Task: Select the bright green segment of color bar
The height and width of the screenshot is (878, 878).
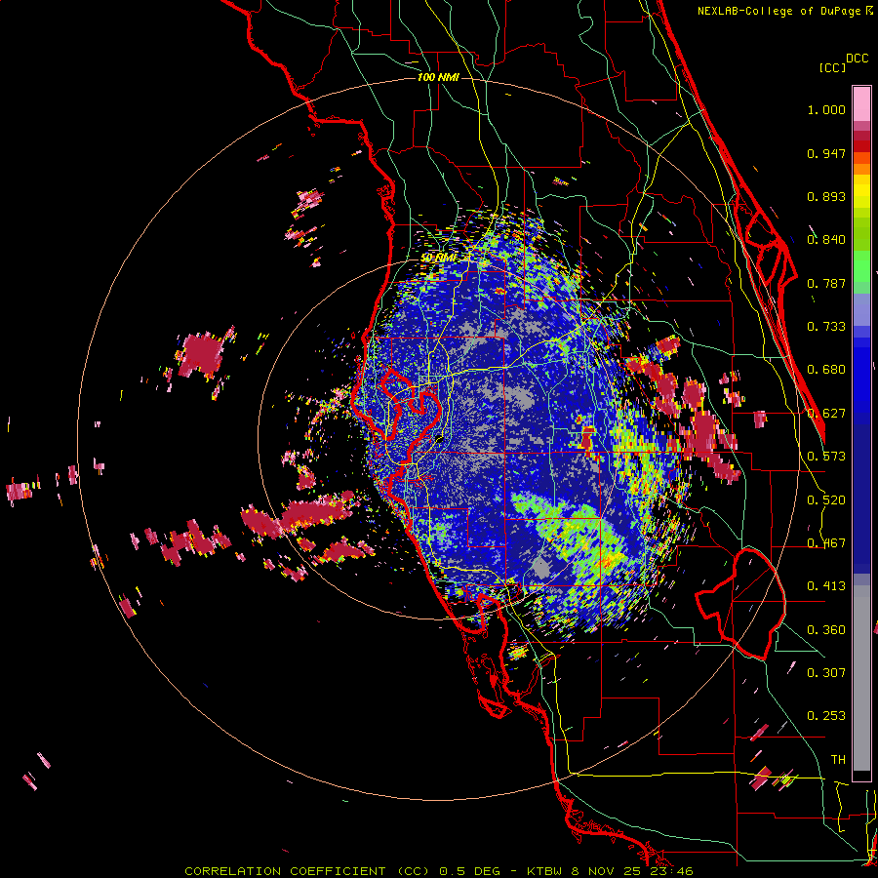Action: pos(861,265)
